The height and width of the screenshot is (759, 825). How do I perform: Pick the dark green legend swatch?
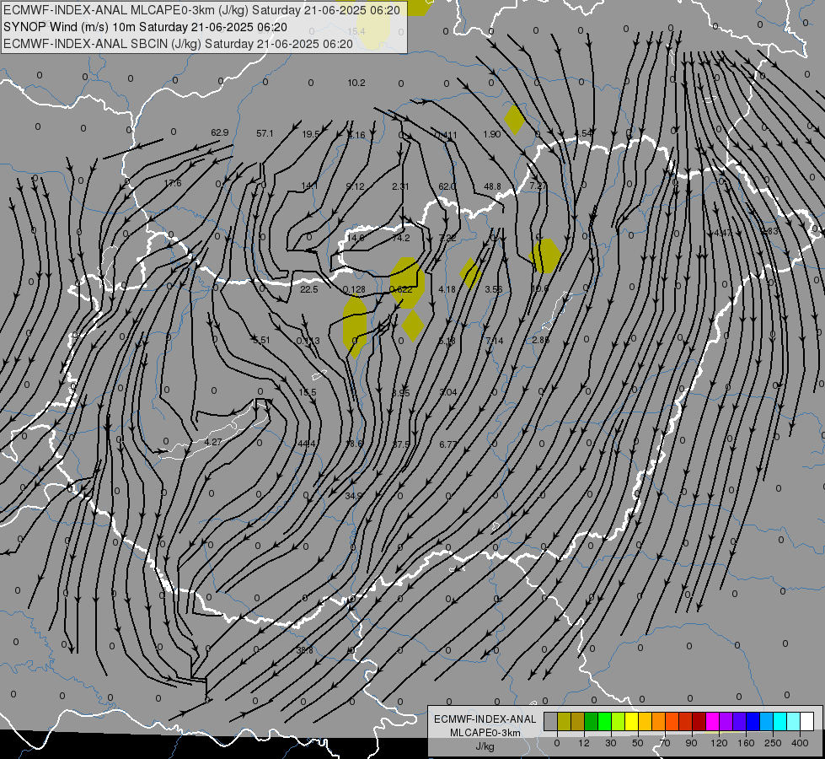(591, 722)
